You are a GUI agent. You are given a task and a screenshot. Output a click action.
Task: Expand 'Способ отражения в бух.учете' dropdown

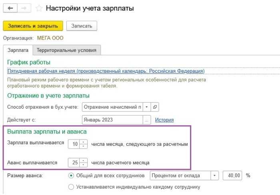[147, 107]
